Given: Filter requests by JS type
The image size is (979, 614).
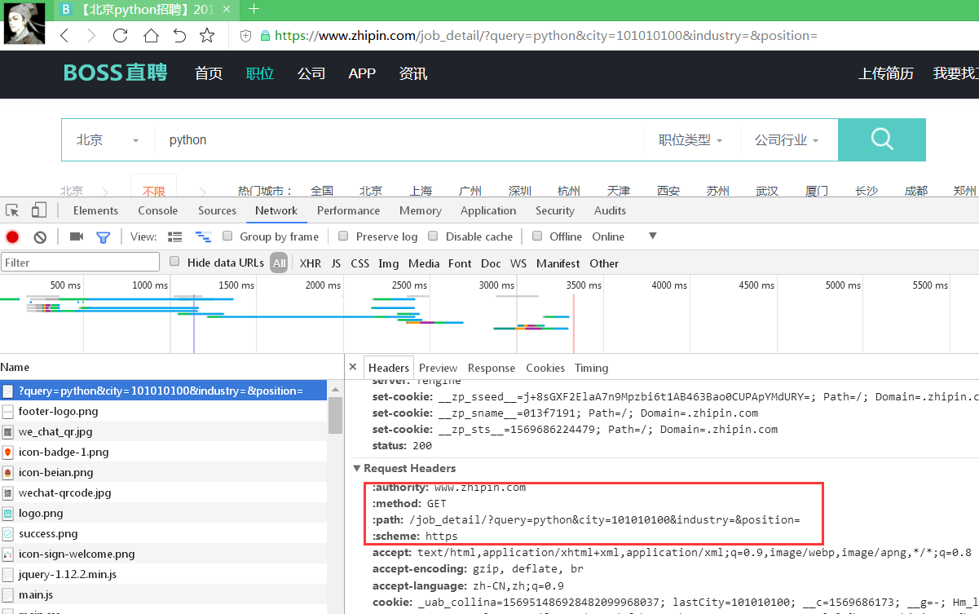Looking at the screenshot, I should (x=336, y=263).
